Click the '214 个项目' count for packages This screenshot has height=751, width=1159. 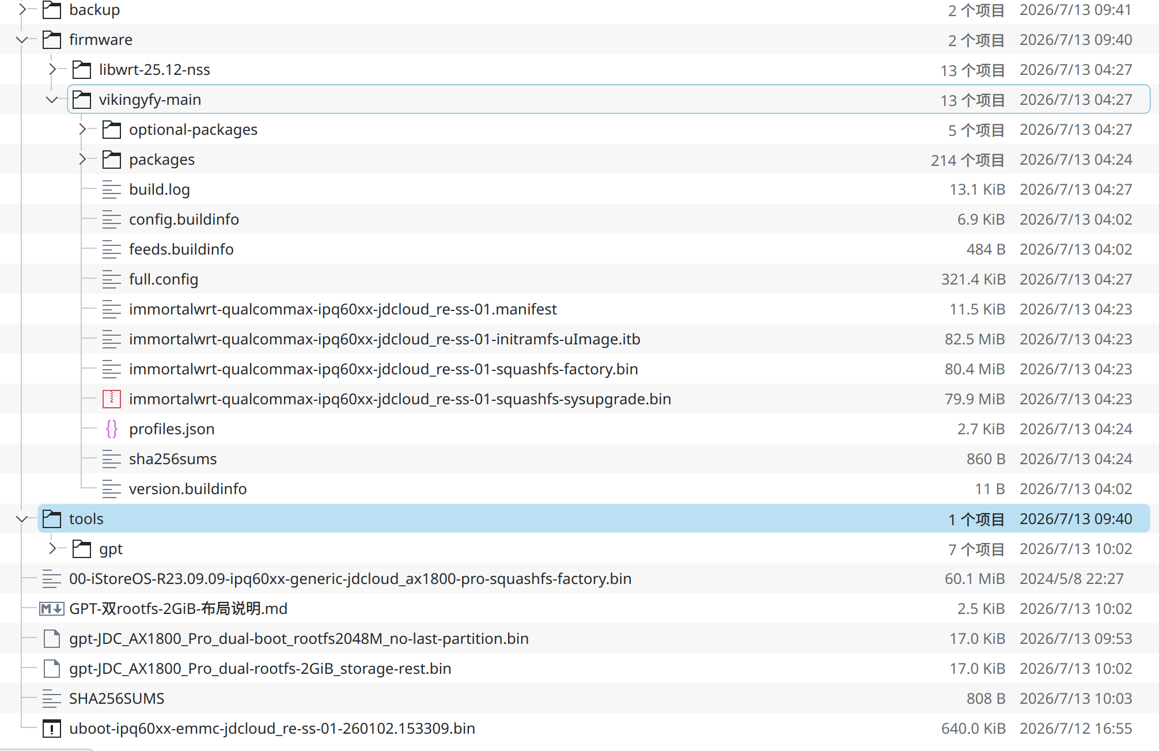pos(968,160)
